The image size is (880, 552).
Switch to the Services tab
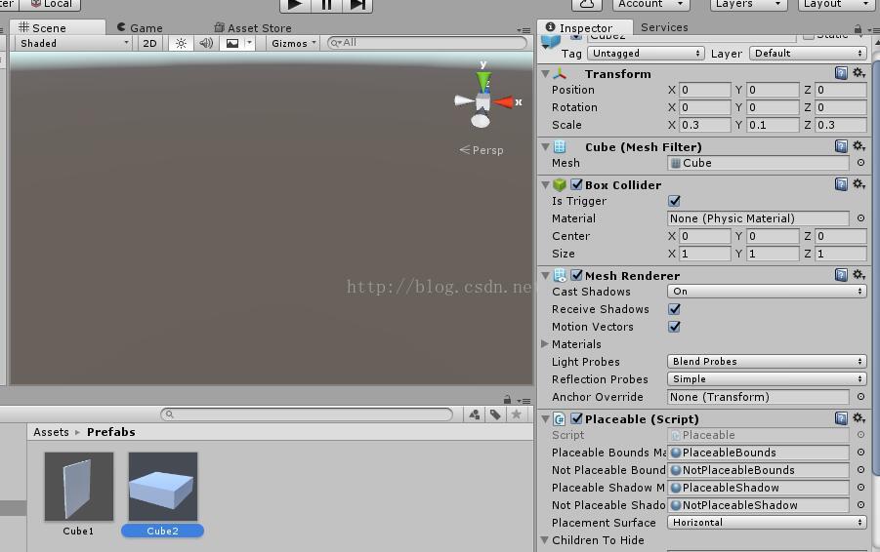click(664, 27)
